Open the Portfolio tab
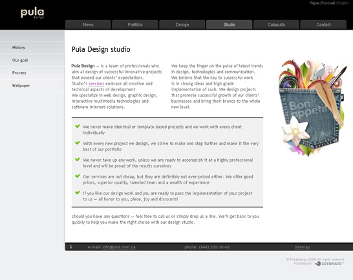The height and width of the screenshot is (280, 353). (x=135, y=25)
